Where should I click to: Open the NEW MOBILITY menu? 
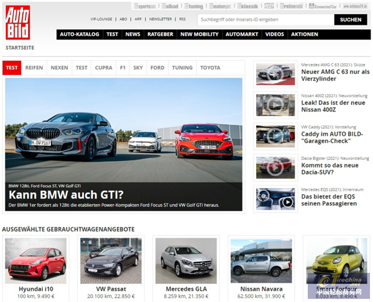pos(200,34)
